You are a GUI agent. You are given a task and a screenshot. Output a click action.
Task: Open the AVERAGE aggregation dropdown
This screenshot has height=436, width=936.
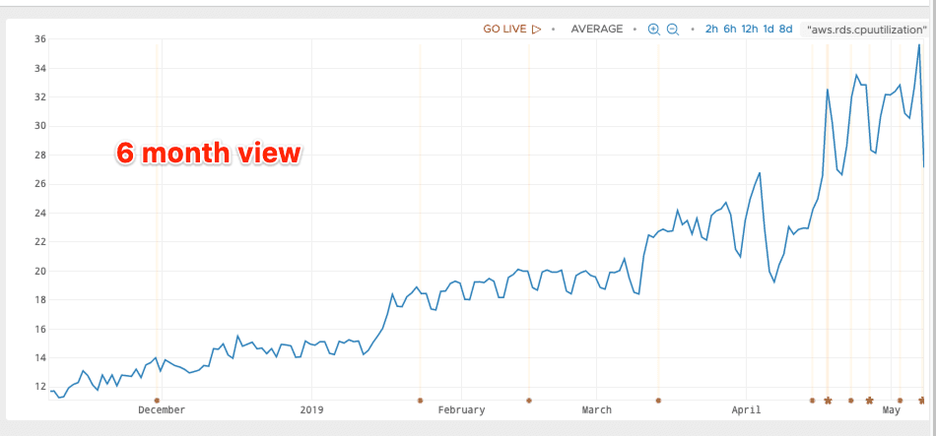point(597,29)
